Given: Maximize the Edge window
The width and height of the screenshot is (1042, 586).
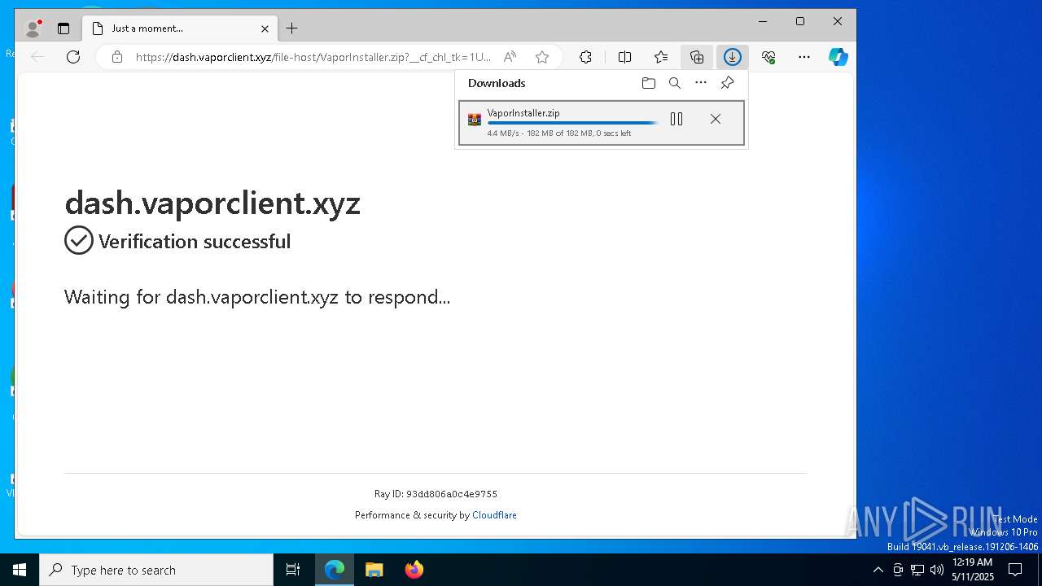Looking at the screenshot, I should (800, 21).
